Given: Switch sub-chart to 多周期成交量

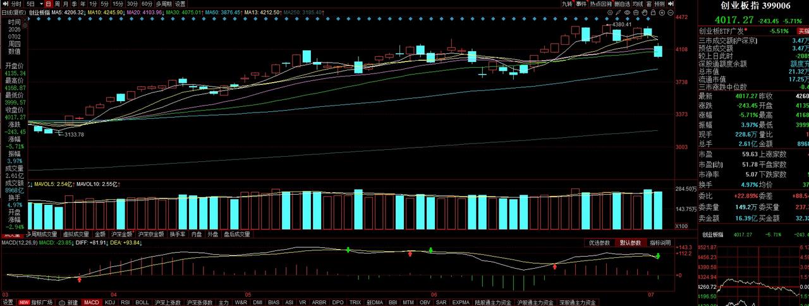Looking at the screenshot, I should [42, 234].
